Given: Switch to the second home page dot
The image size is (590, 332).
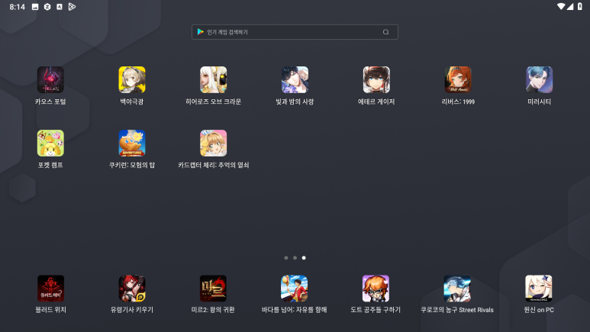Looking at the screenshot, I should [x=295, y=258].
